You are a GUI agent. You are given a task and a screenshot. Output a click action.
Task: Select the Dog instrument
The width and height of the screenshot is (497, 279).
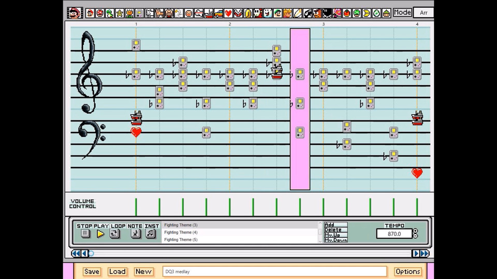[149, 13]
